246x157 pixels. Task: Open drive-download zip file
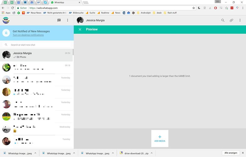[x=134, y=153]
